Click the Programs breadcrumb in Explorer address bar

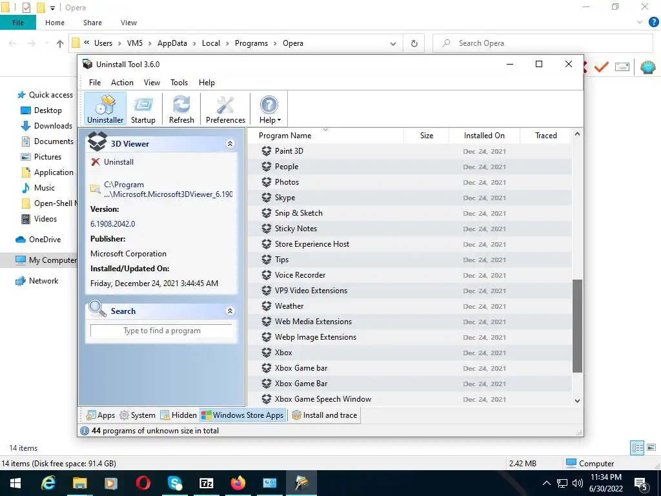pos(251,43)
